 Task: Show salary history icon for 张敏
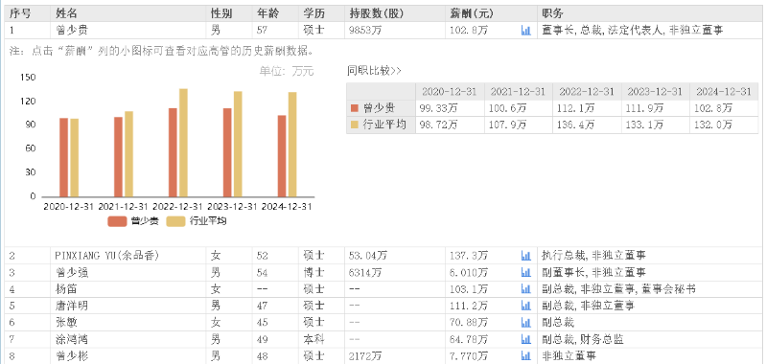point(525,323)
